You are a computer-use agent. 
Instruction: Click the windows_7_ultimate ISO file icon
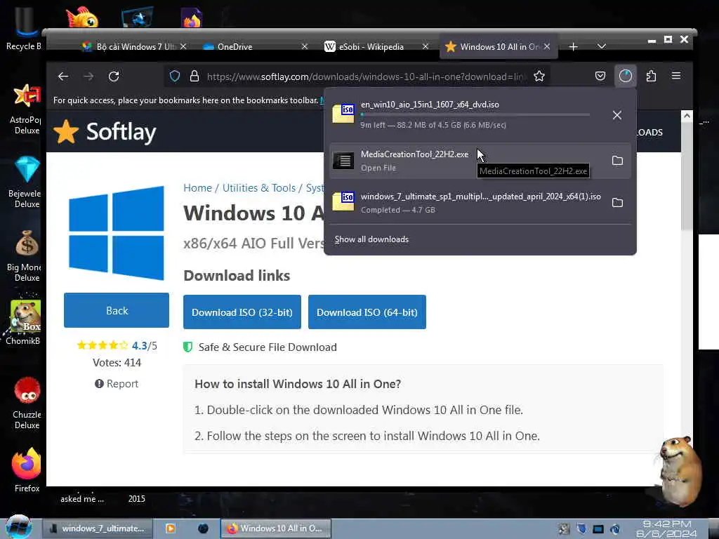pyautogui.click(x=343, y=201)
